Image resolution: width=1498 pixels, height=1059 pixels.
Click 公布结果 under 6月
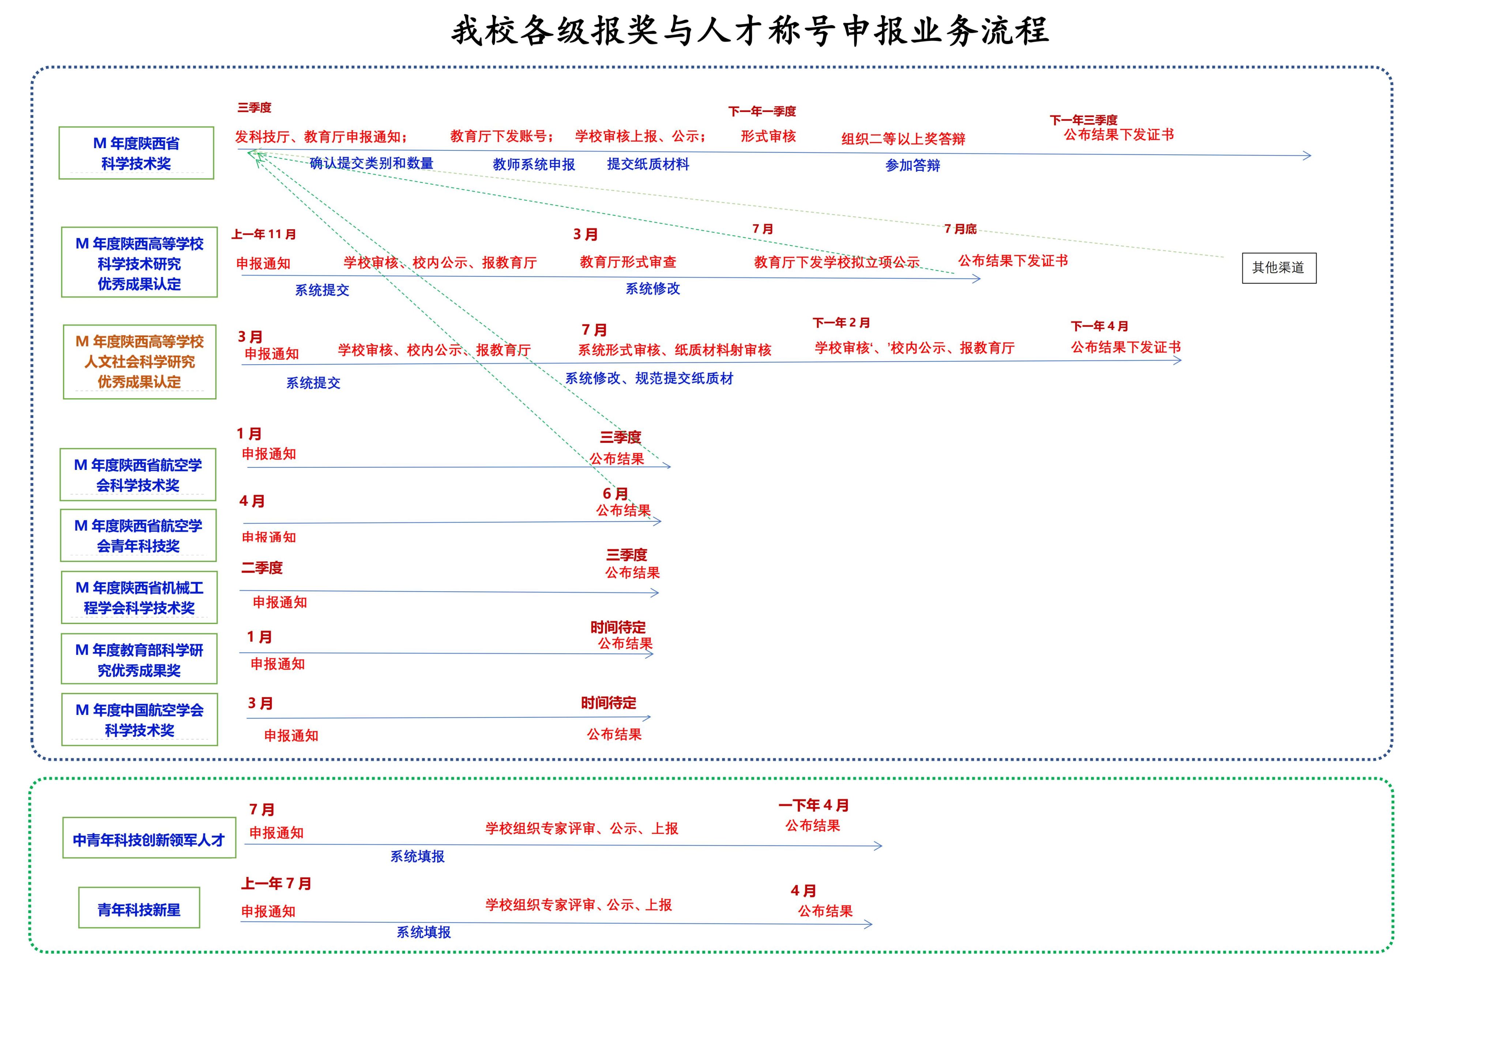(x=623, y=510)
